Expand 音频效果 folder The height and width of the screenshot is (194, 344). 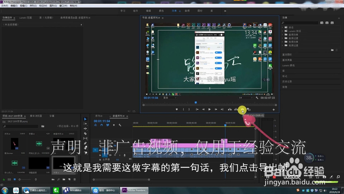click(x=282, y=34)
